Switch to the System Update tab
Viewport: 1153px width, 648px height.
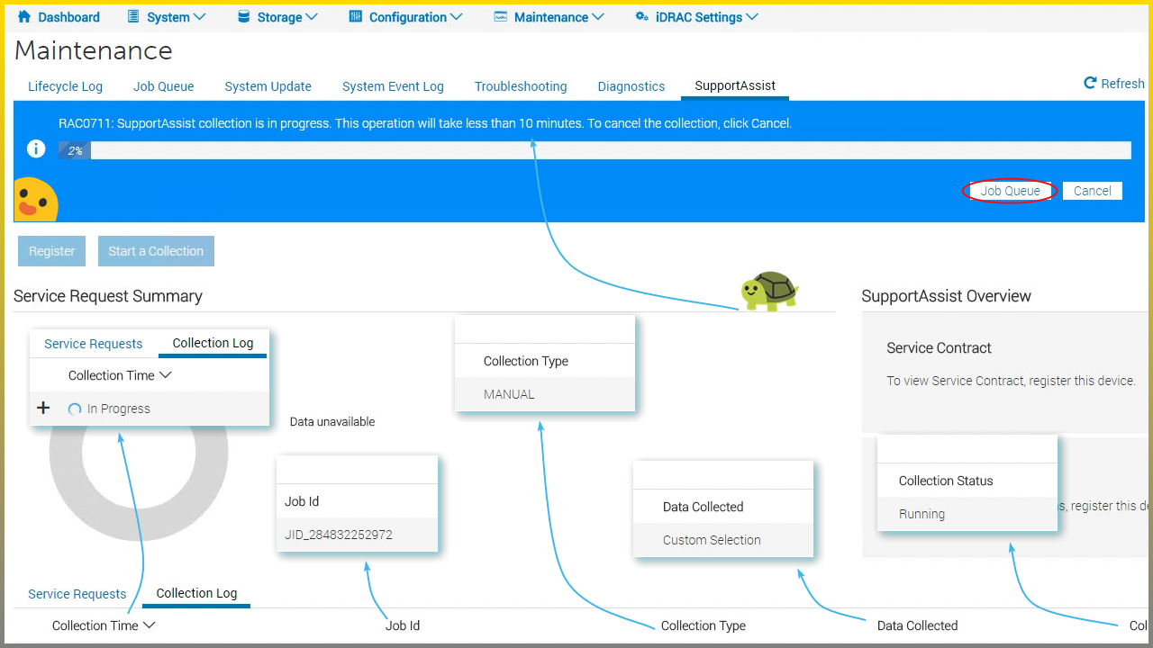(x=268, y=86)
